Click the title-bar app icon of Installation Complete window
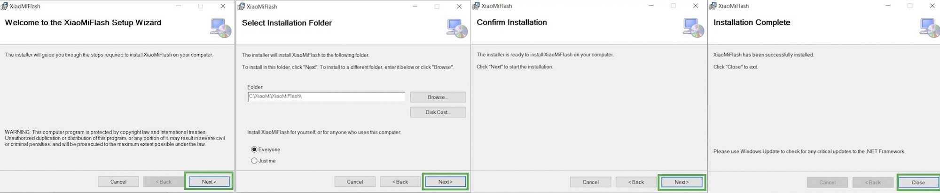940x193 pixels. 713,6
